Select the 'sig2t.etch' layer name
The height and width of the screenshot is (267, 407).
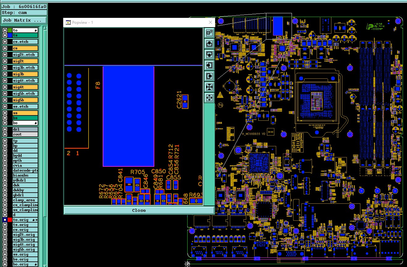[25, 55]
